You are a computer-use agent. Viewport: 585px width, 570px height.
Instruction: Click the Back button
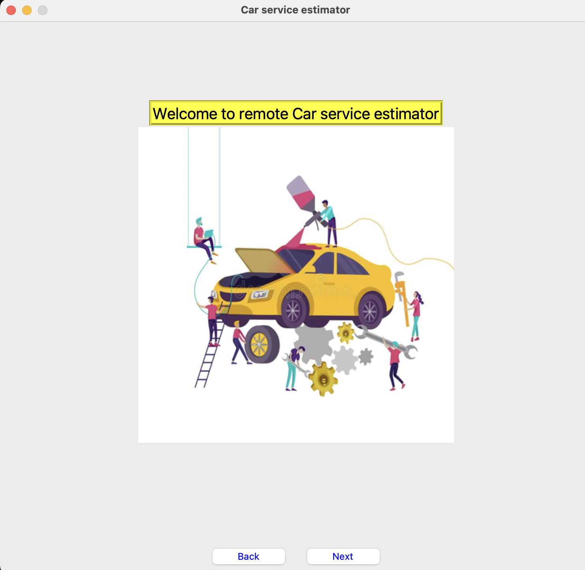248,556
